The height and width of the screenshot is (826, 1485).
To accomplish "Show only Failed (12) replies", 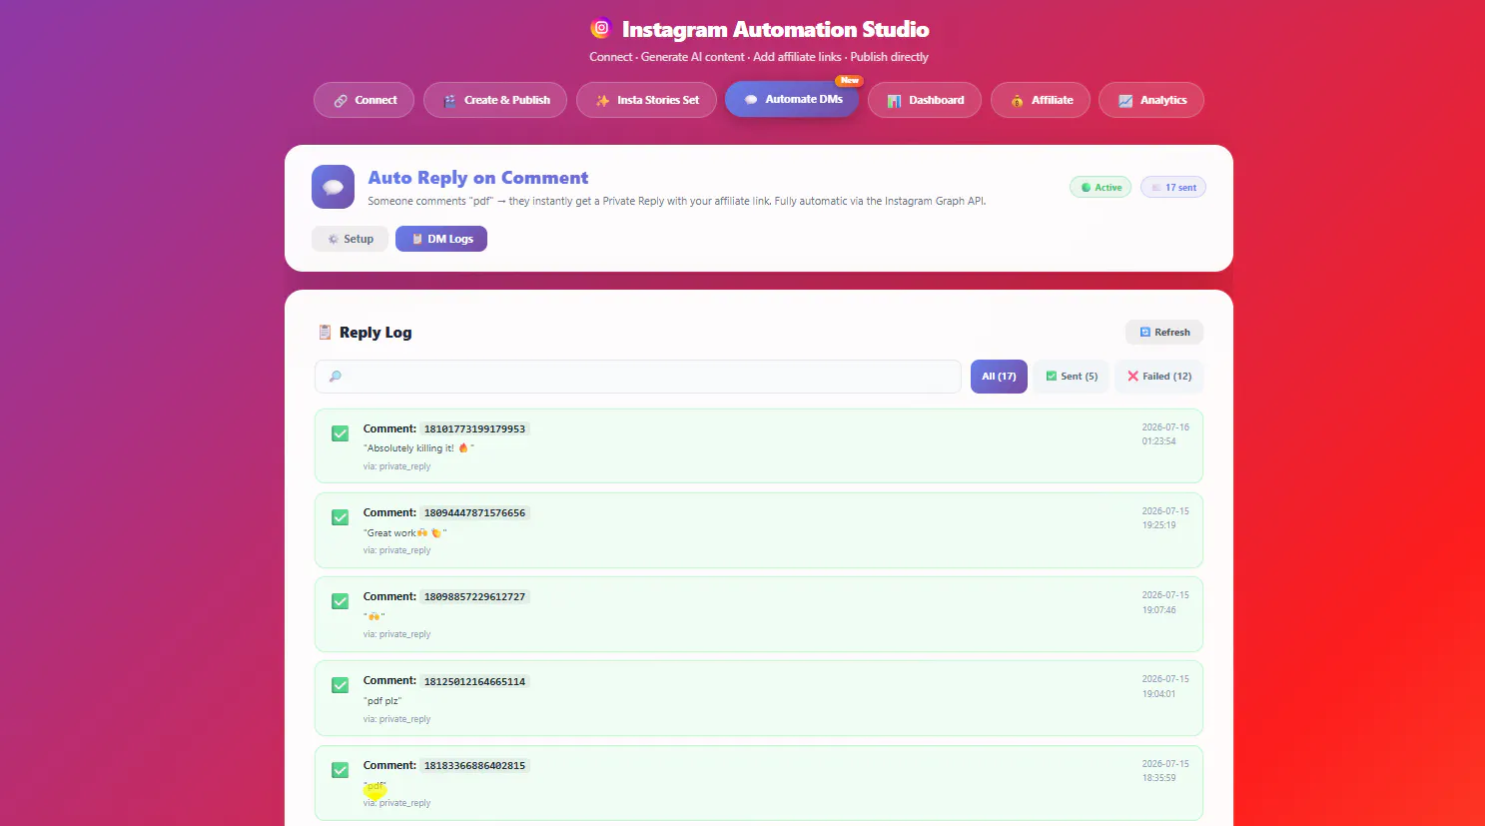I will (x=1159, y=377).
